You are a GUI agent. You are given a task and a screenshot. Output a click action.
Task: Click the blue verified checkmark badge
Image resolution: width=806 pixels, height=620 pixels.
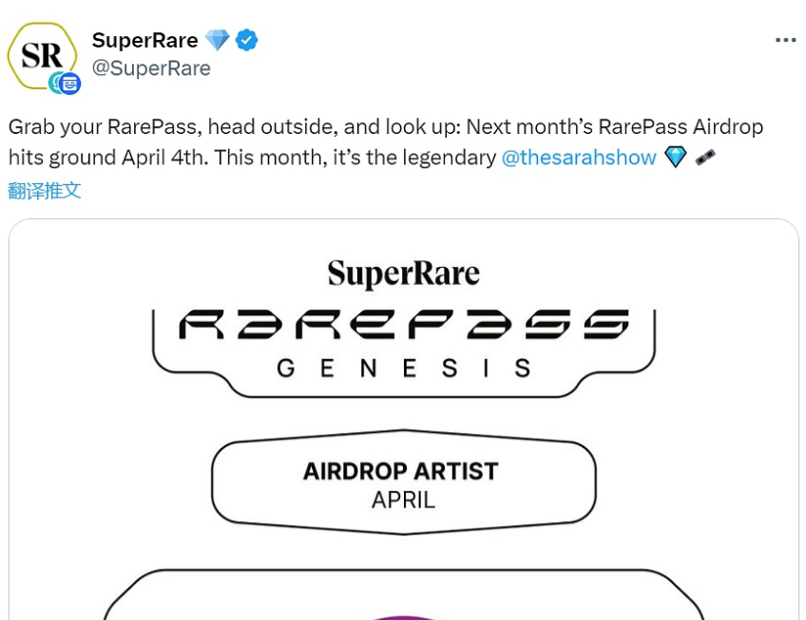[x=247, y=40]
